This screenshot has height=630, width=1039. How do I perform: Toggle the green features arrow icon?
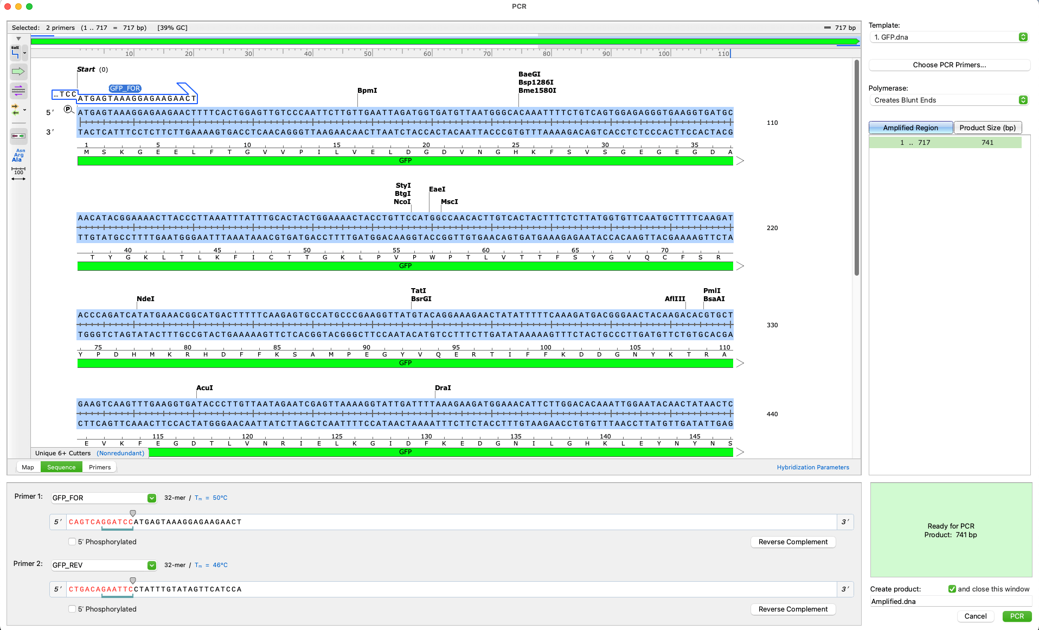[x=18, y=72]
